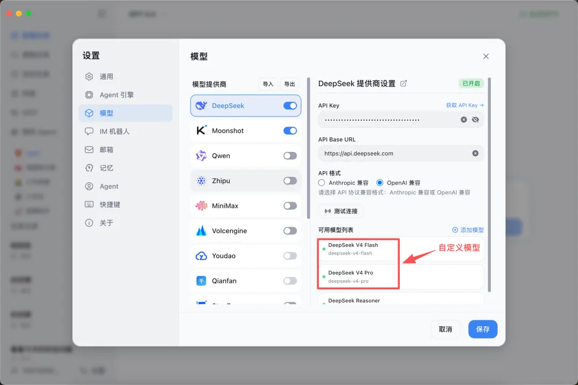Click the Youdao cloud logo icon
Screen dimensions: 578x385
tap(201, 256)
